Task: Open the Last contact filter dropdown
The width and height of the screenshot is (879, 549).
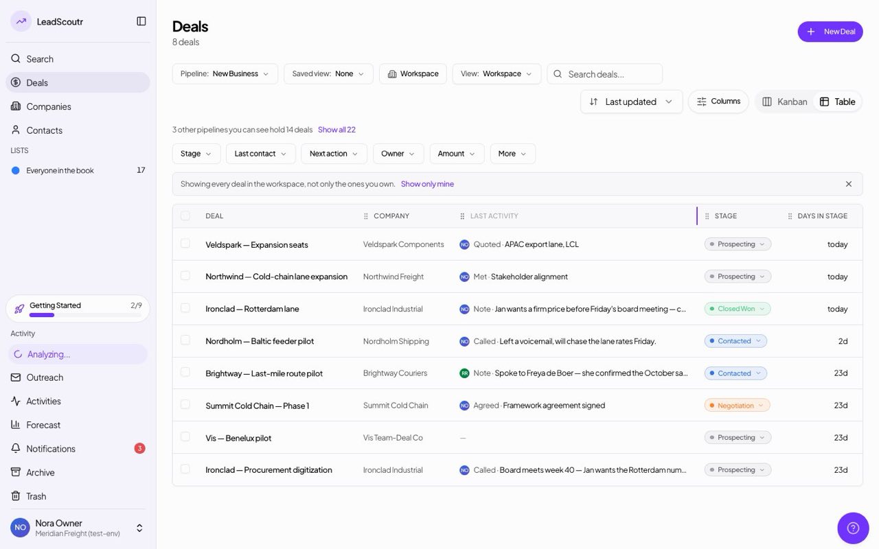Action: [x=261, y=154]
